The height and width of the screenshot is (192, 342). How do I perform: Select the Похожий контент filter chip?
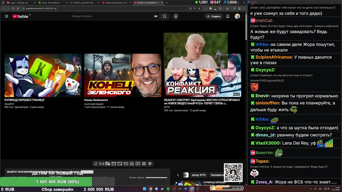point(217,175)
